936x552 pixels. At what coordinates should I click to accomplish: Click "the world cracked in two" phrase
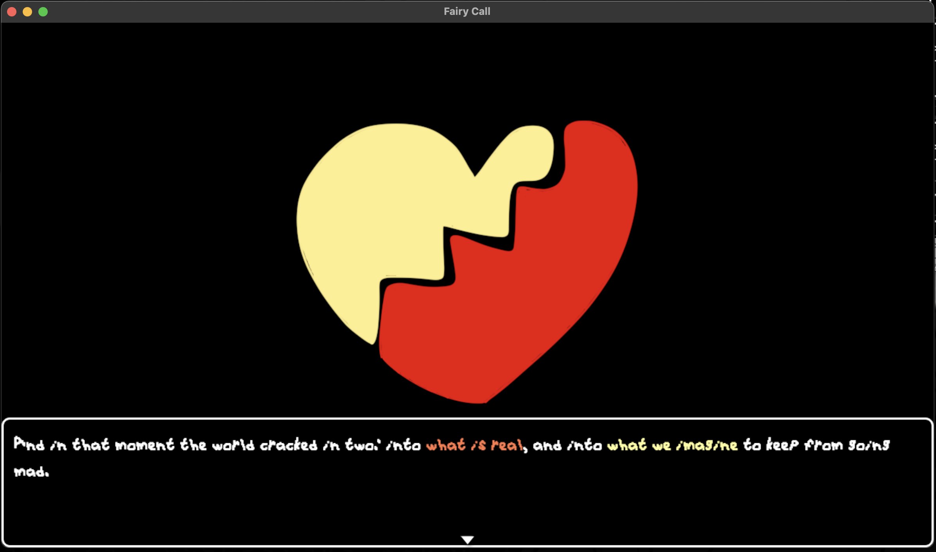tap(279, 445)
